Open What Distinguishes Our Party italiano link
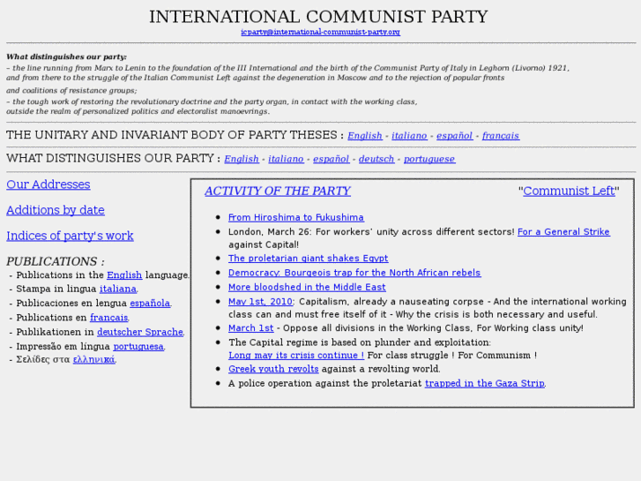Viewport: 641px width, 481px height. point(286,159)
